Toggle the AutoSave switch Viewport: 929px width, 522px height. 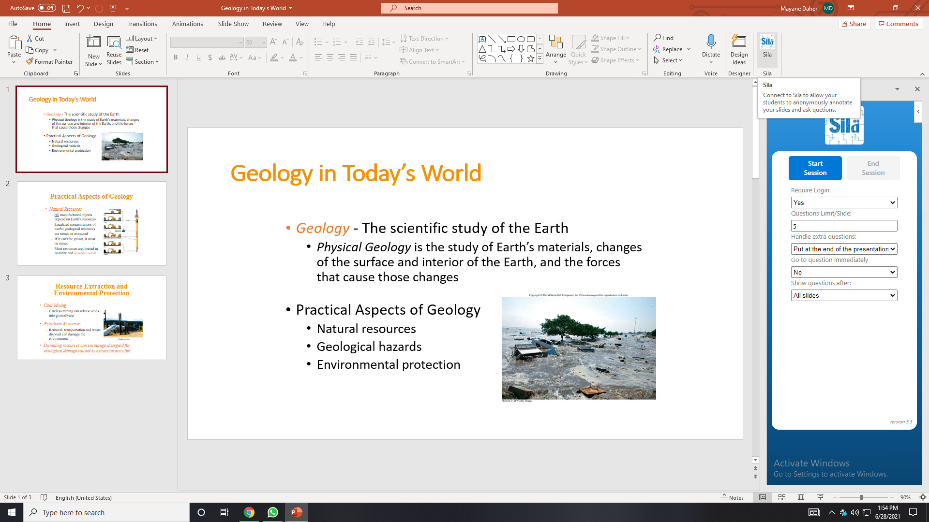(x=46, y=8)
